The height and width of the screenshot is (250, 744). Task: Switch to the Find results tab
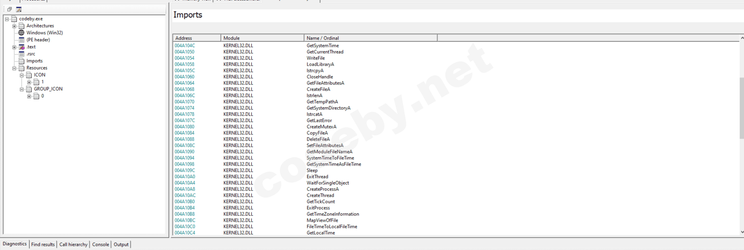click(43, 244)
